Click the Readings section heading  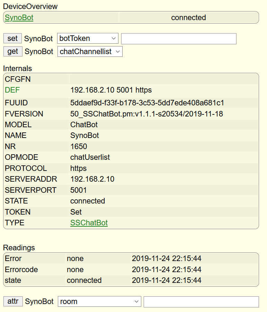point(19,248)
